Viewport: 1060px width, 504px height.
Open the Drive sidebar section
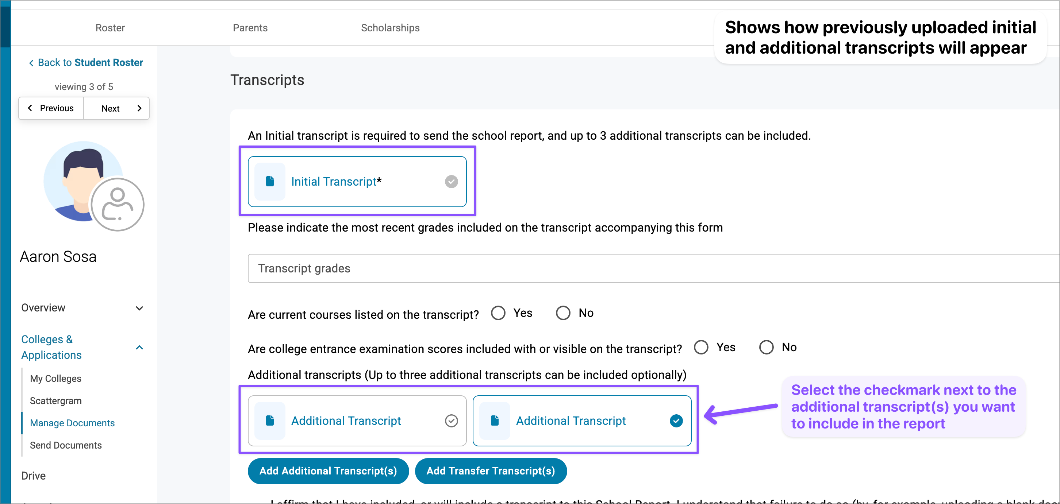33,476
